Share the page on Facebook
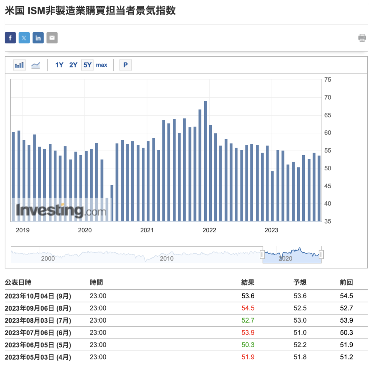This screenshot has height=369, width=372. point(10,38)
